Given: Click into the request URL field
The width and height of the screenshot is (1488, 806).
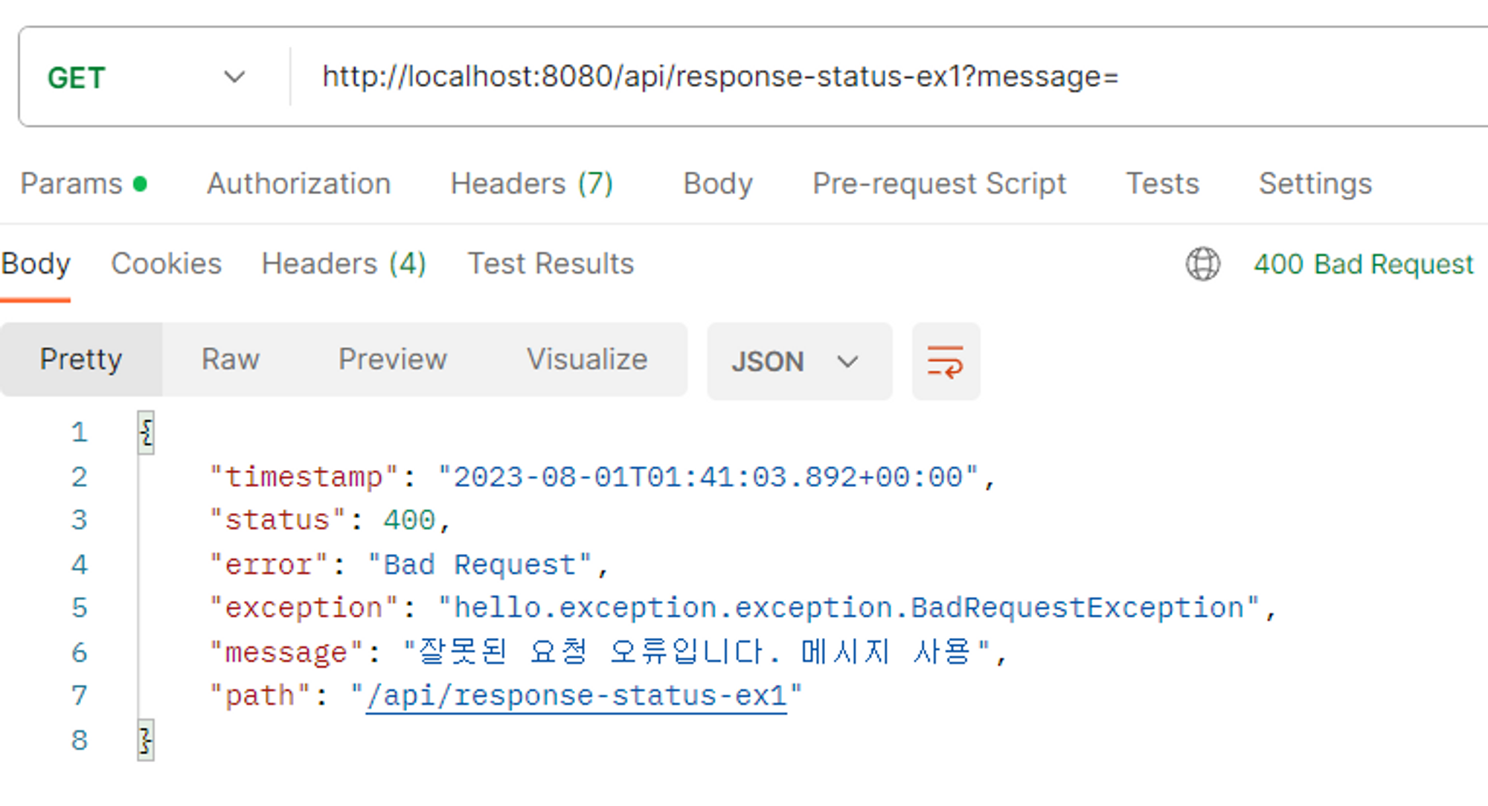Looking at the screenshot, I should (x=818, y=77).
